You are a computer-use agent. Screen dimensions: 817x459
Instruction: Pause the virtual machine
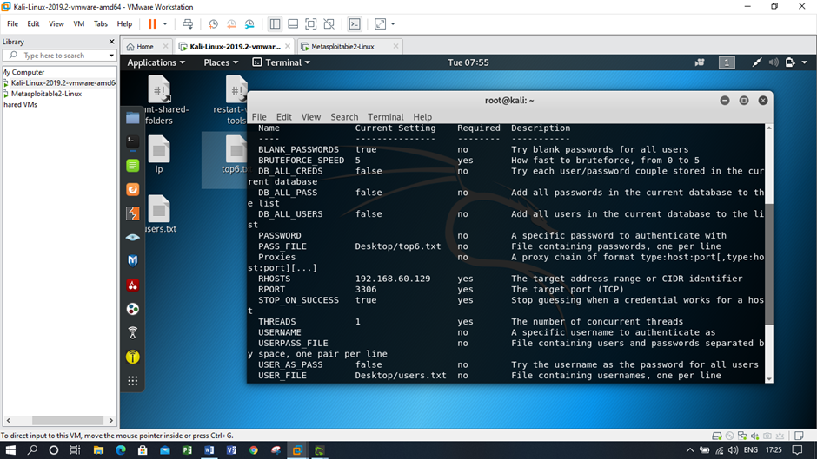(x=152, y=24)
